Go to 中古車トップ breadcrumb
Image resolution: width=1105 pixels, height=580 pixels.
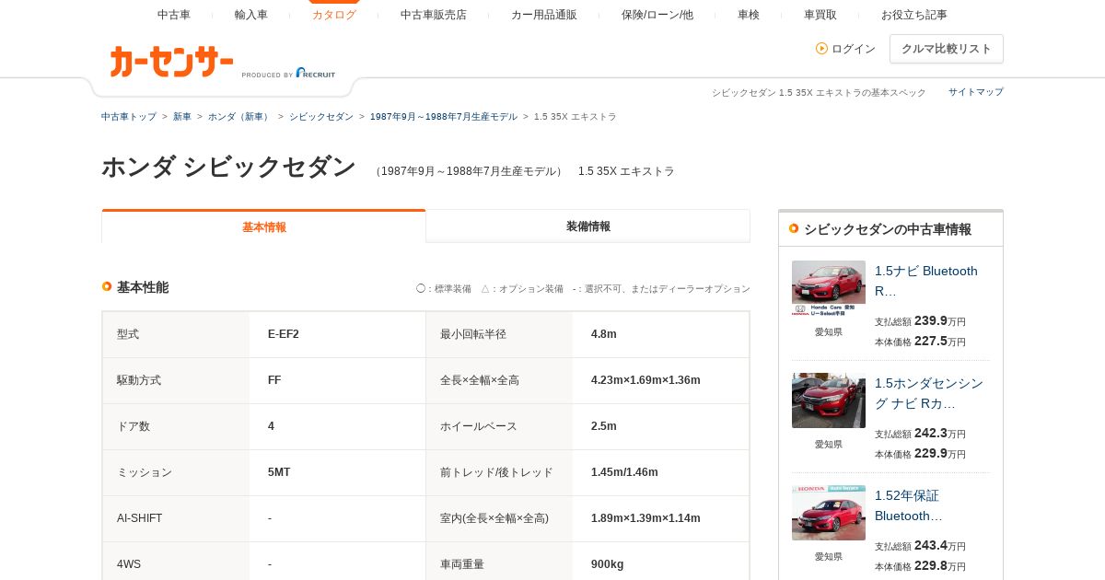[129, 117]
